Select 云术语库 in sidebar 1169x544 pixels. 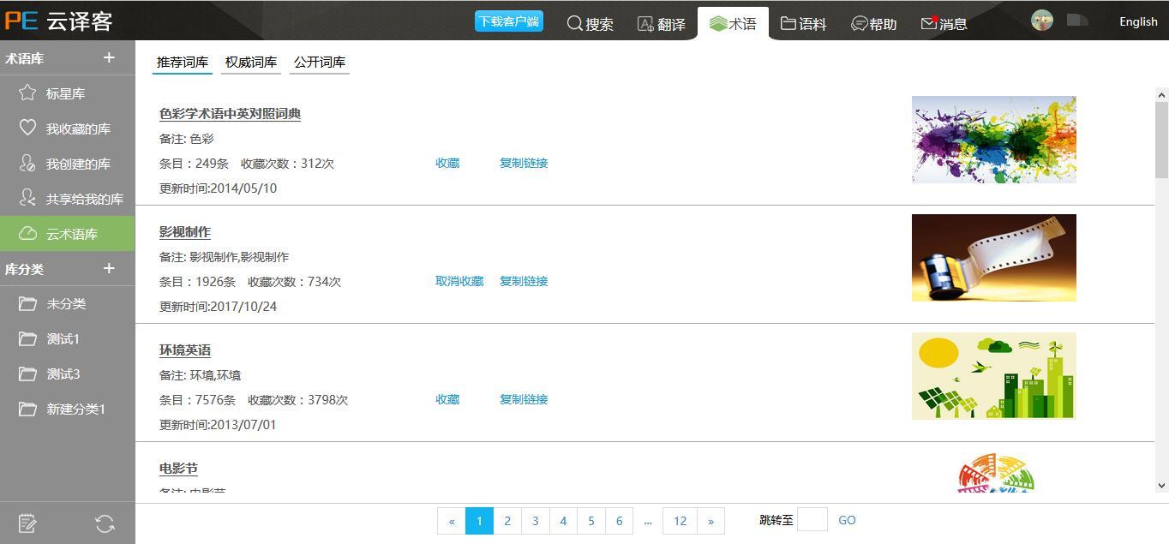(x=67, y=234)
